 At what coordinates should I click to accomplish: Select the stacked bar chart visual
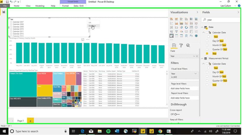point(171,19)
